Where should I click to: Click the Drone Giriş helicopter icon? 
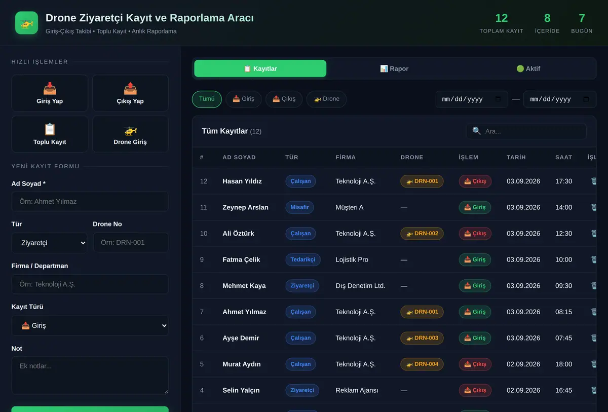(x=130, y=130)
